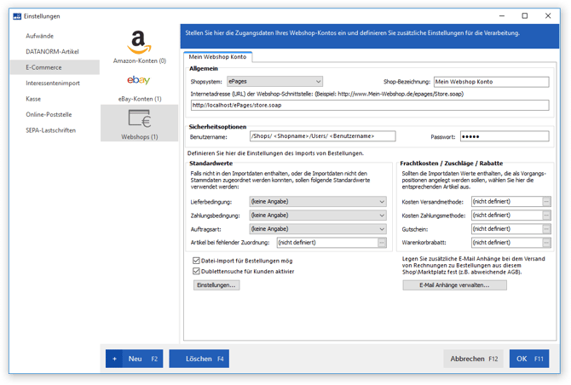The height and width of the screenshot is (385, 571).
Task: Click the Löschen F4 button
Action: [x=199, y=359]
